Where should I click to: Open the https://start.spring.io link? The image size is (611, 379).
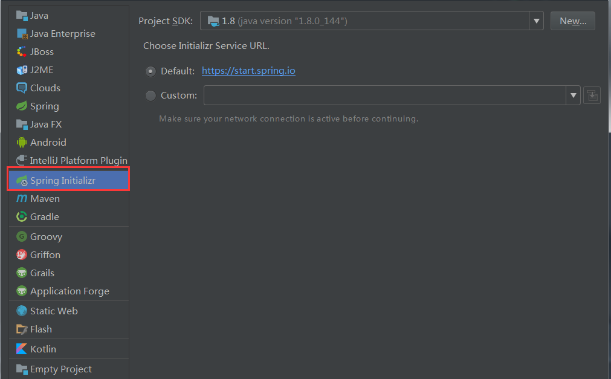point(248,71)
